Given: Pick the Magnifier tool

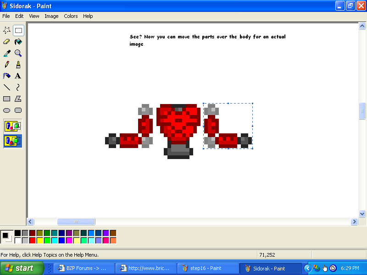Looking at the screenshot, I should [x=18, y=53].
